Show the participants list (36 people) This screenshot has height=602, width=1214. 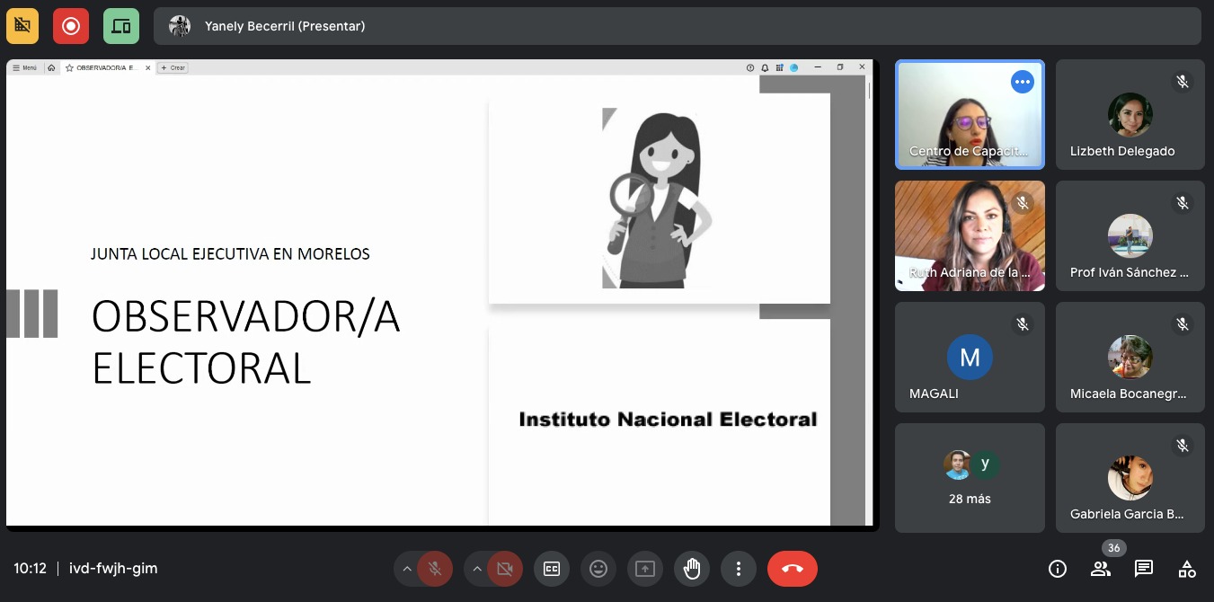coord(1100,569)
